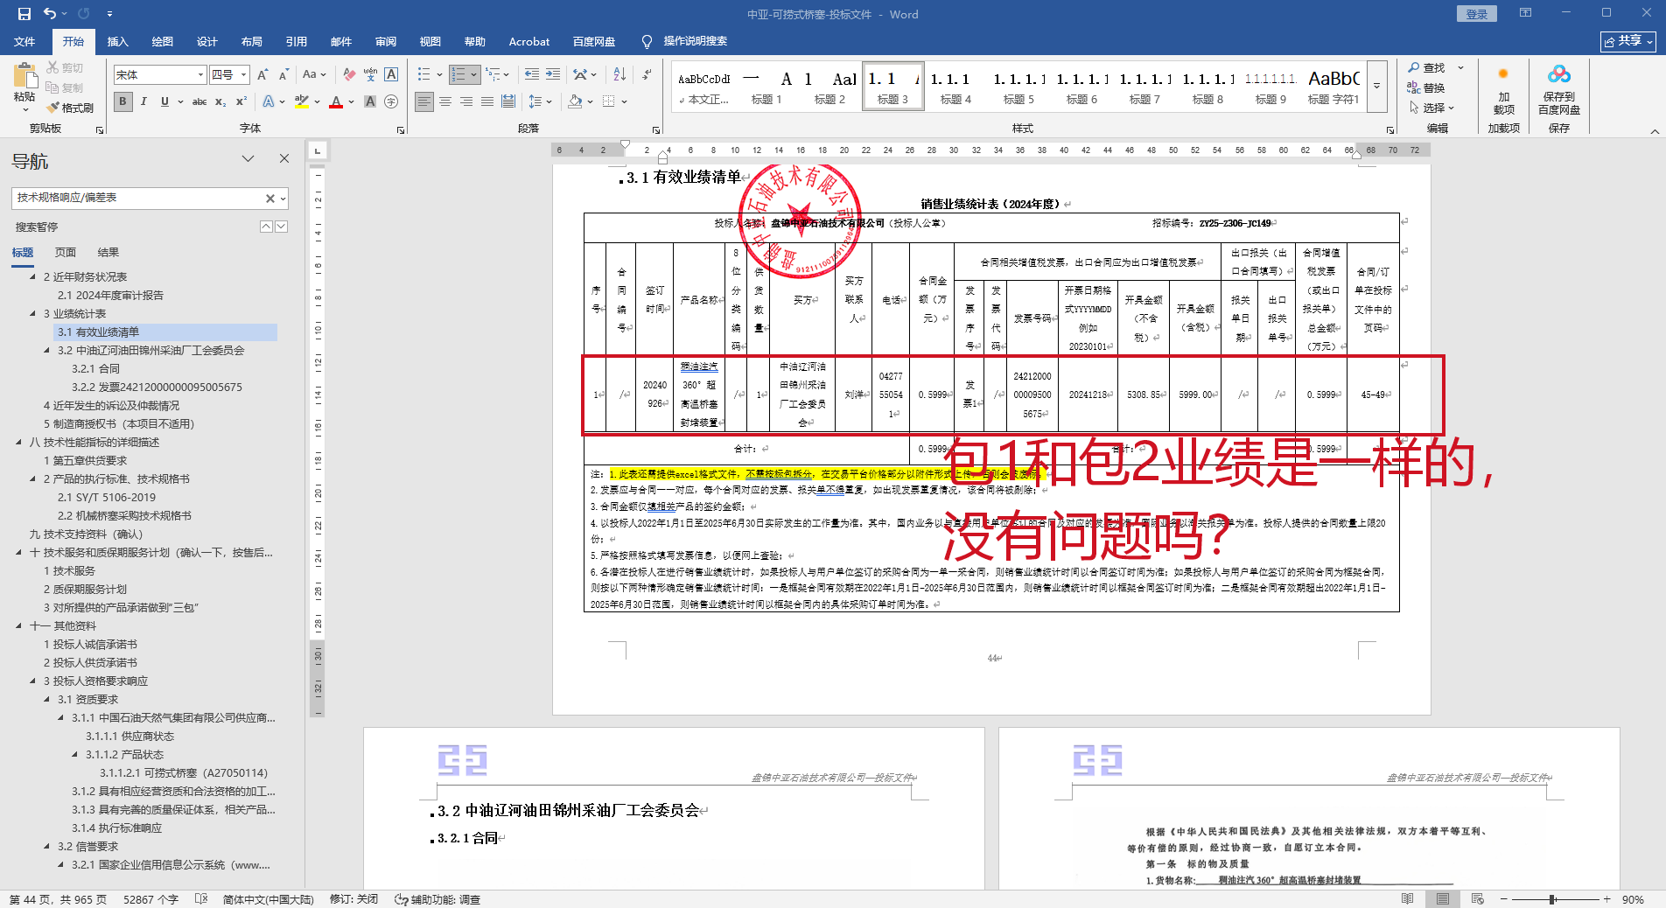The height and width of the screenshot is (908, 1666).
Task: Open the font name dropdown (宋体)
Action: tap(200, 75)
